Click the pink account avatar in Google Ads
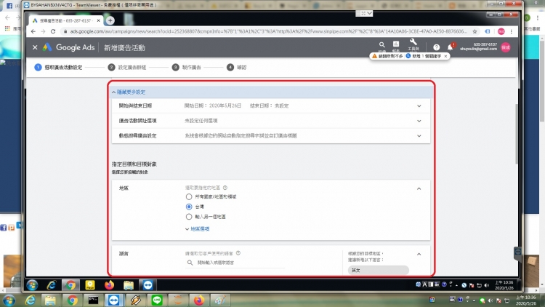This screenshot has height=307, width=545. tap(505, 47)
